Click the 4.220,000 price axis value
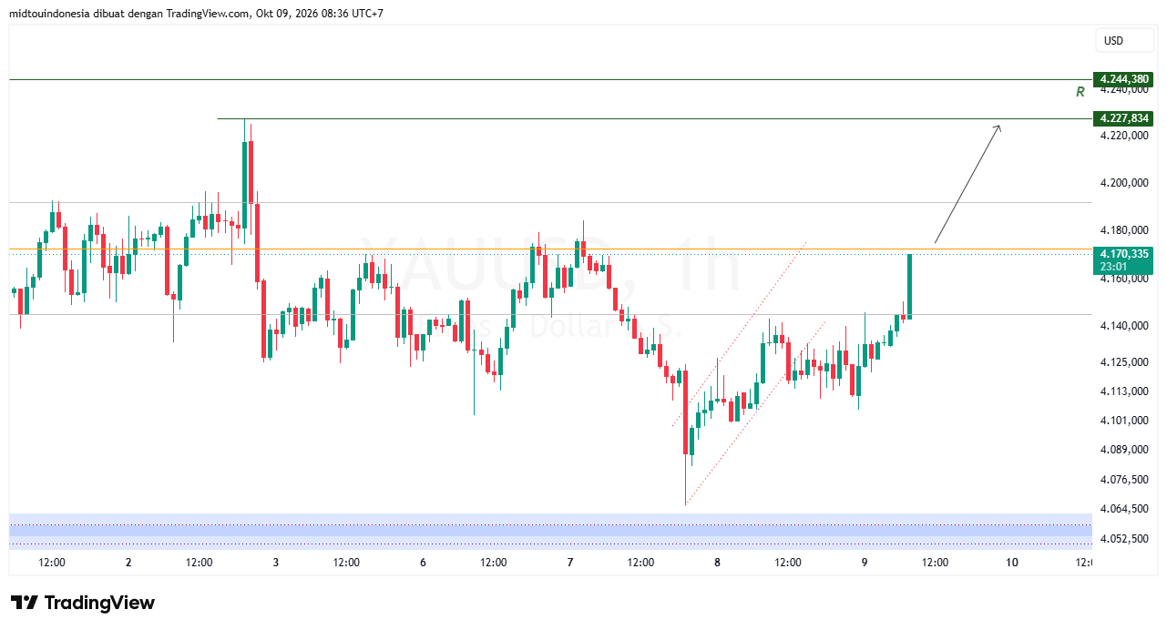1167x630 pixels. pyautogui.click(x=1124, y=136)
